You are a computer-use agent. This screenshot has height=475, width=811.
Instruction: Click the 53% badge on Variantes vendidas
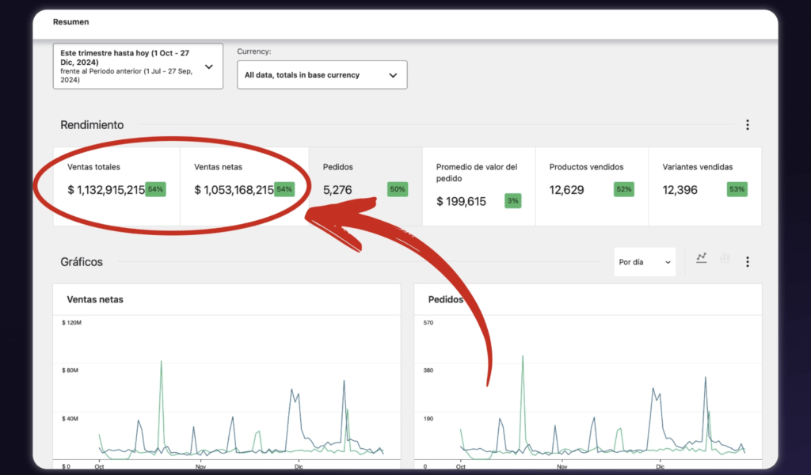coord(737,189)
